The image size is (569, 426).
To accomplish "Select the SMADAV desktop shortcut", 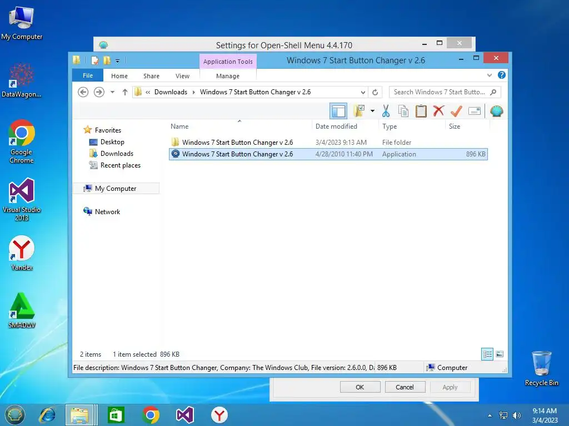I will click(22, 311).
